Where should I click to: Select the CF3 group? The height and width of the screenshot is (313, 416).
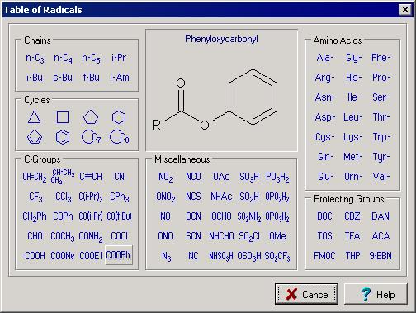(35, 197)
